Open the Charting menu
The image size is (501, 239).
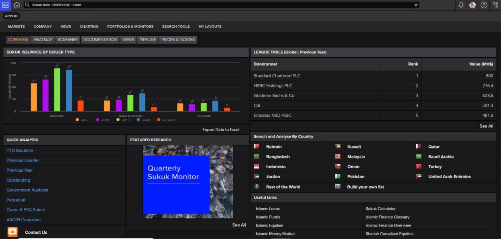click(89, 26)
